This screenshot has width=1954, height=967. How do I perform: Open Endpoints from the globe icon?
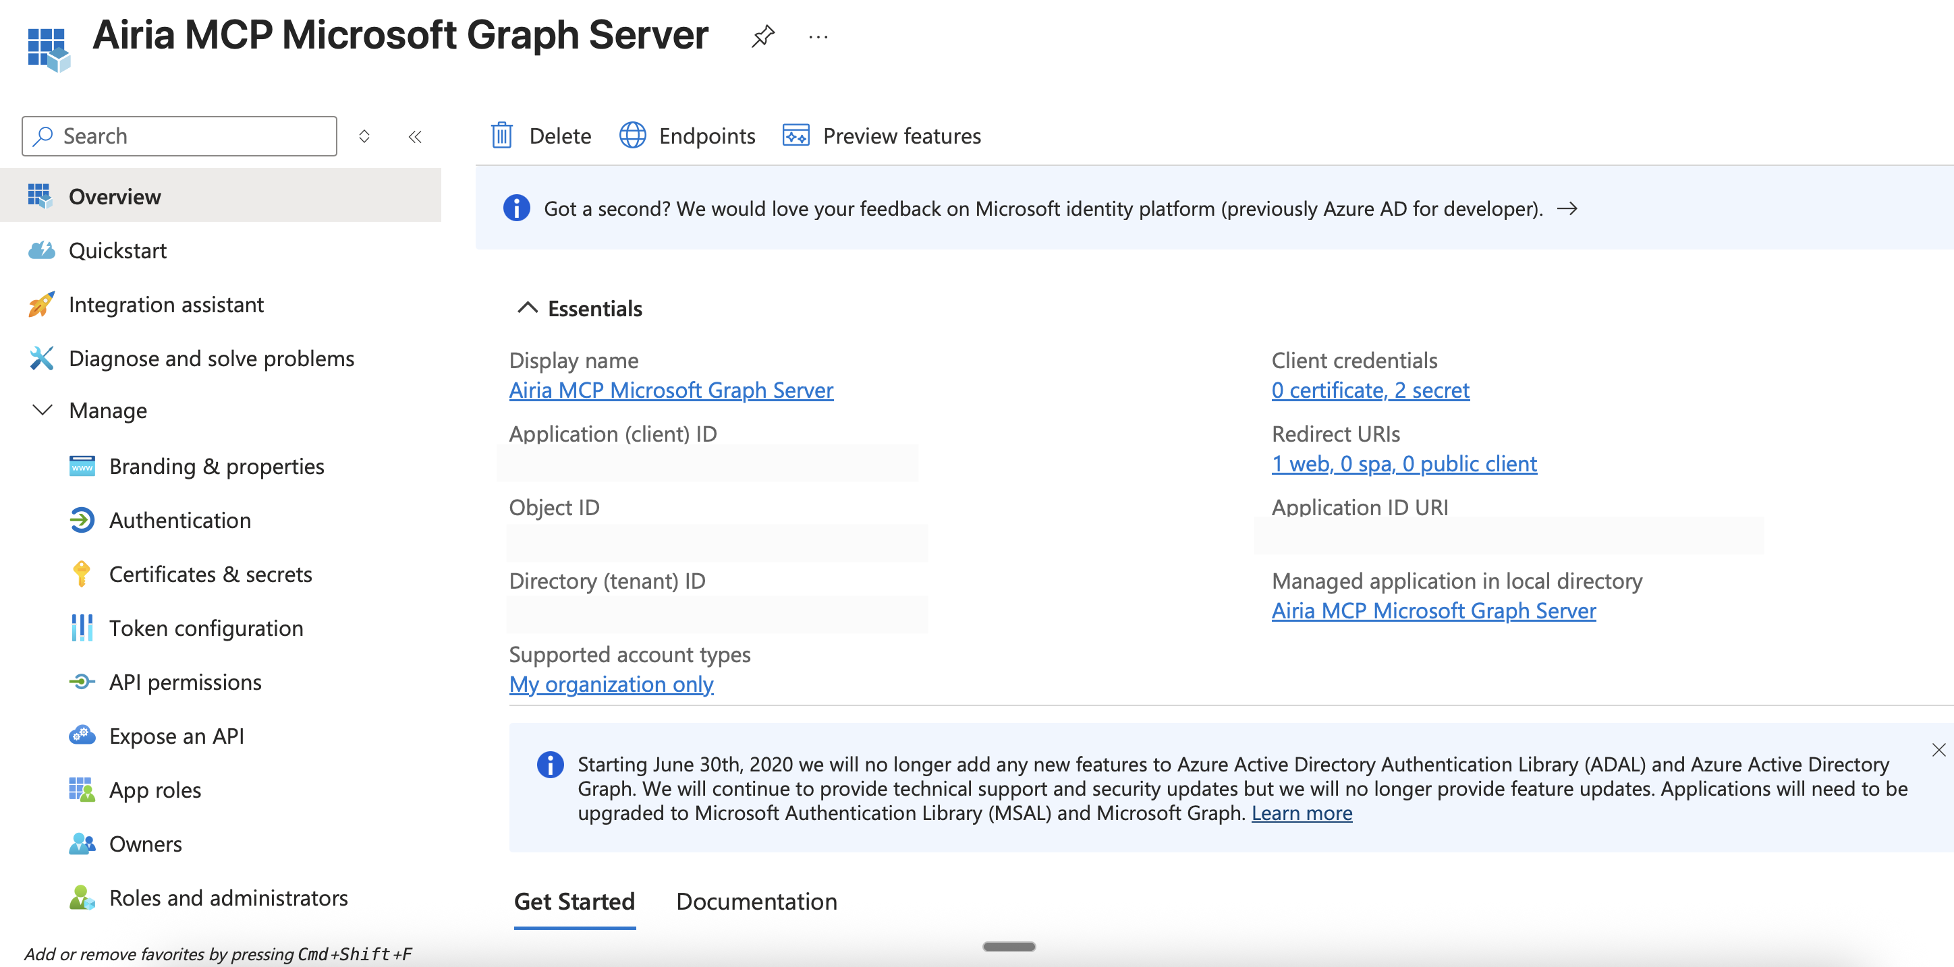click(633, 136)
